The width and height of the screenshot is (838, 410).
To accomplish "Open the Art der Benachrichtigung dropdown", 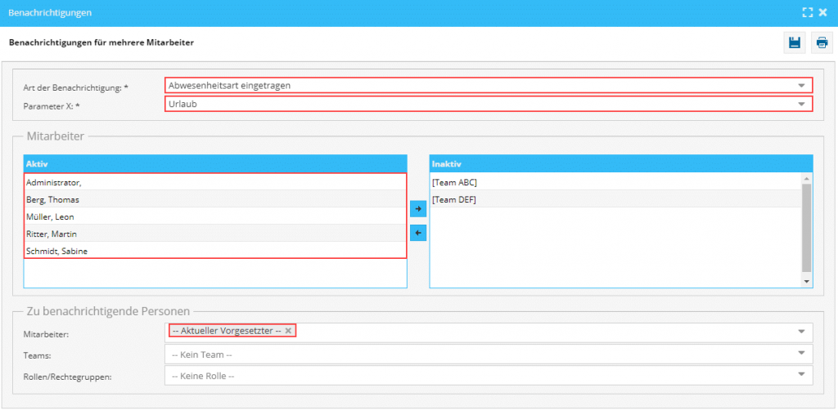I will coord(802,86).
